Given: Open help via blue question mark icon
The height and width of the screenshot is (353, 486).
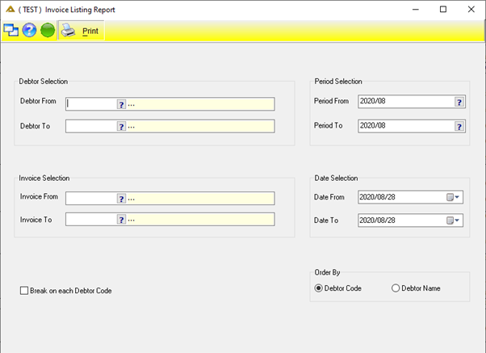Looking at the screenshot, I should coord(29,31).
